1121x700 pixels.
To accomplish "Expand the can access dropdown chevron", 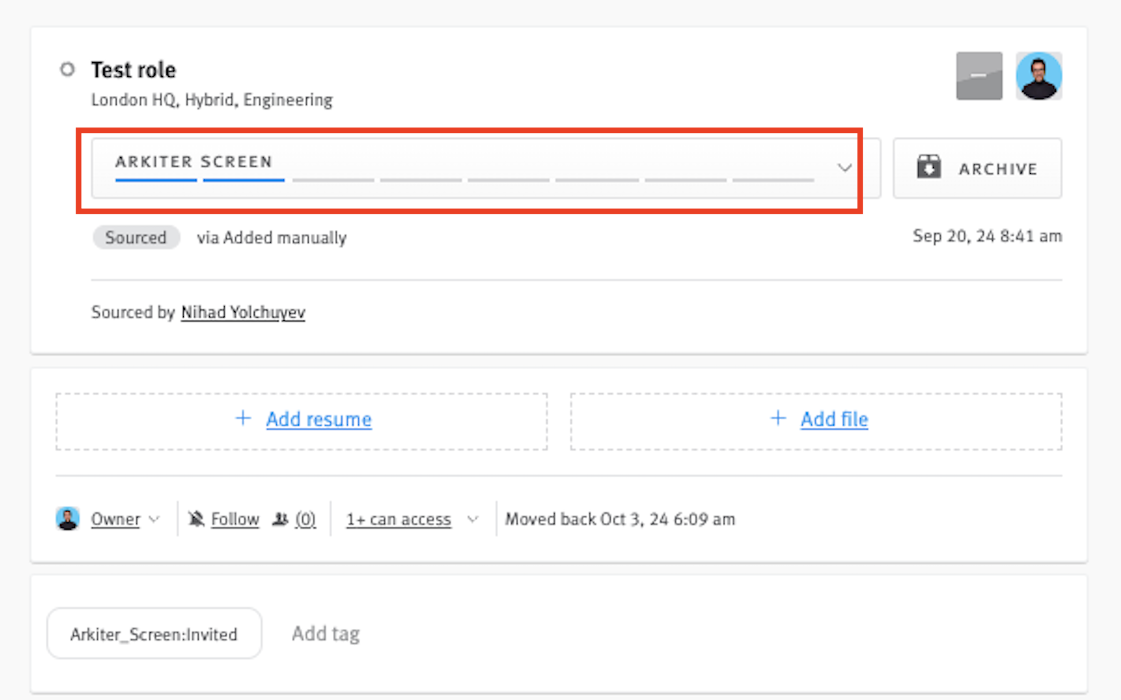I will 473,519.
